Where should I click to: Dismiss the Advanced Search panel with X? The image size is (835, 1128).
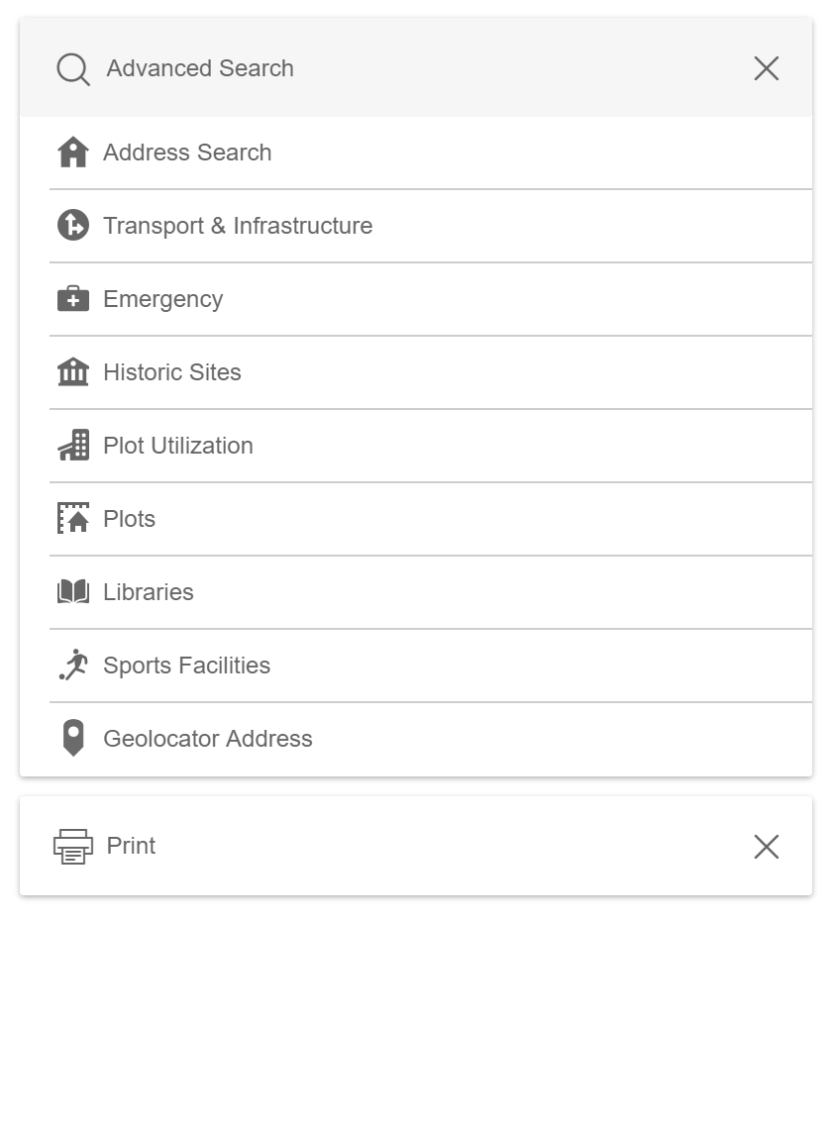click(x=766, y=68)
